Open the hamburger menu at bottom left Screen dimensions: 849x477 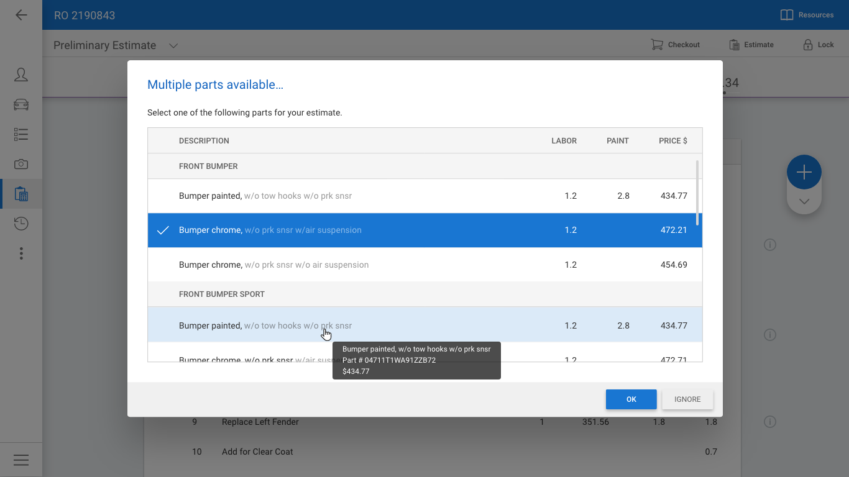coord(21,460)
